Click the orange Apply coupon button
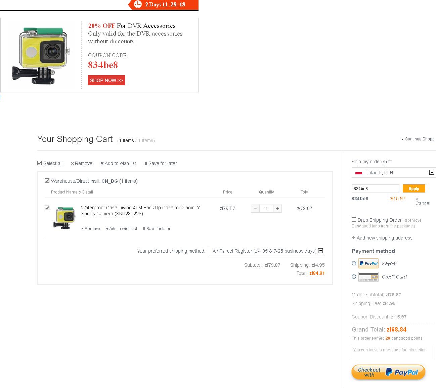This screenshot has width=436, height=388. (x=414, y=188)
